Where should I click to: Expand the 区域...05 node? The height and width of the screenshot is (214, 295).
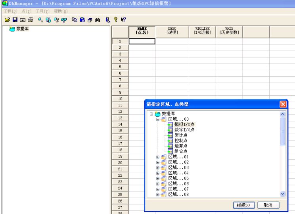point(157,178)
